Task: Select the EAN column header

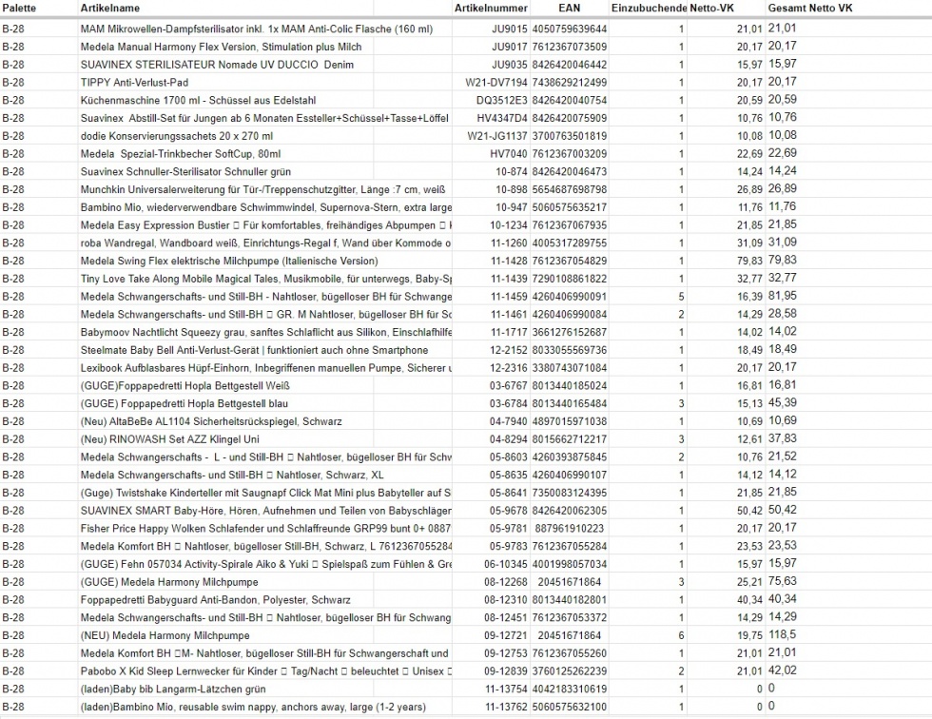Action: [570, 8]
